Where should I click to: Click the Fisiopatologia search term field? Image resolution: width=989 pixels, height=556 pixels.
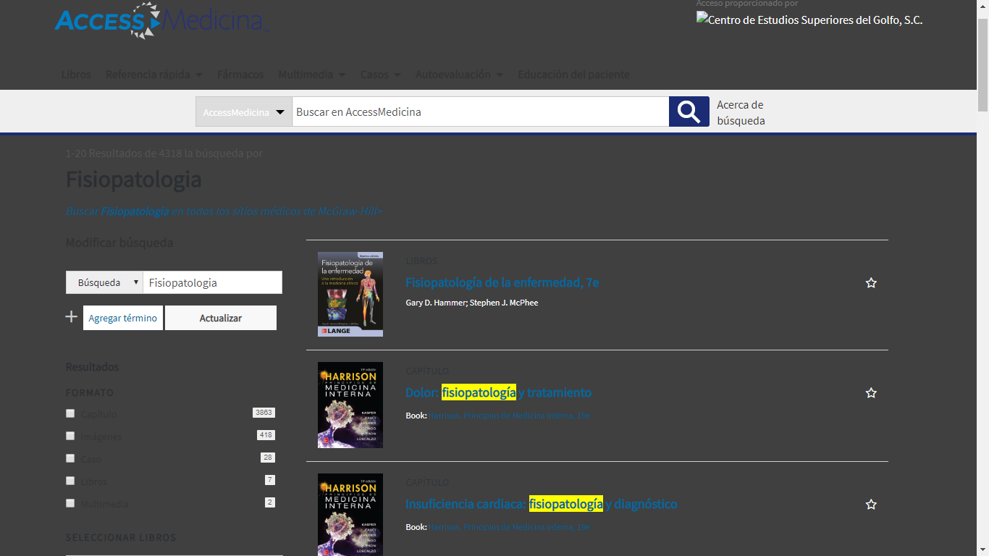click(212, 282)
